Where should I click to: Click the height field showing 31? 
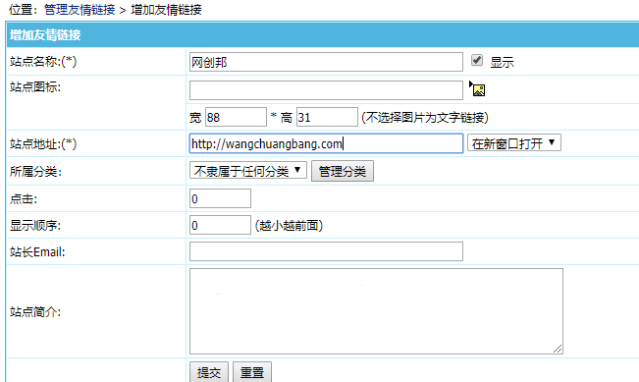[327, 117]
